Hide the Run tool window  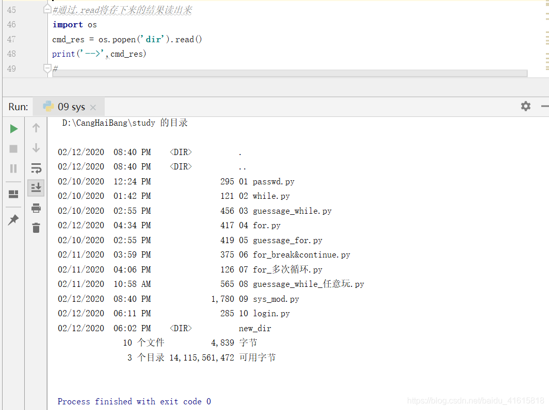545,106
